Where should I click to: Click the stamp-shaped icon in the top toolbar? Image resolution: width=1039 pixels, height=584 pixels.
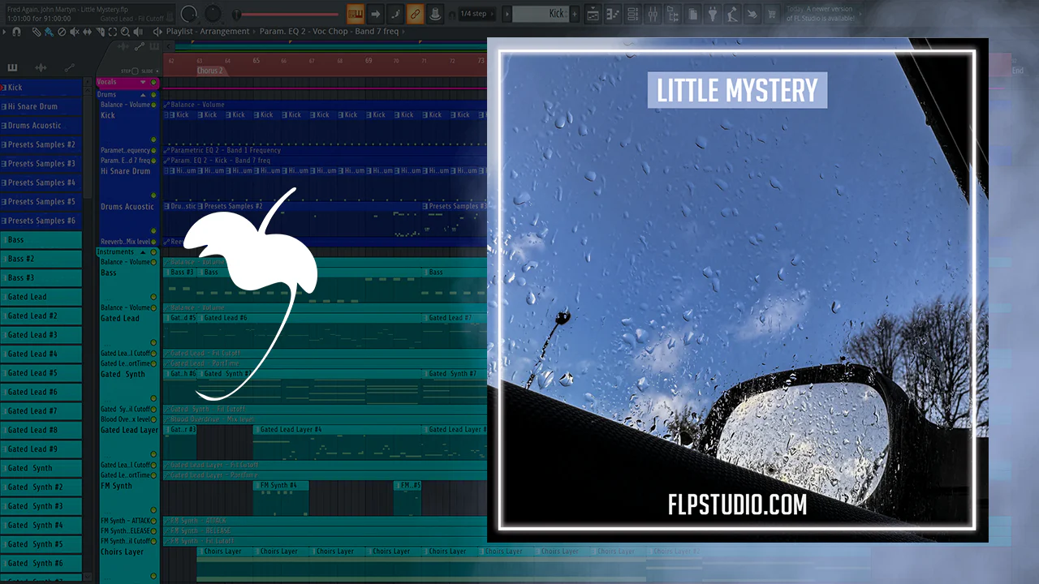[435, 14]
